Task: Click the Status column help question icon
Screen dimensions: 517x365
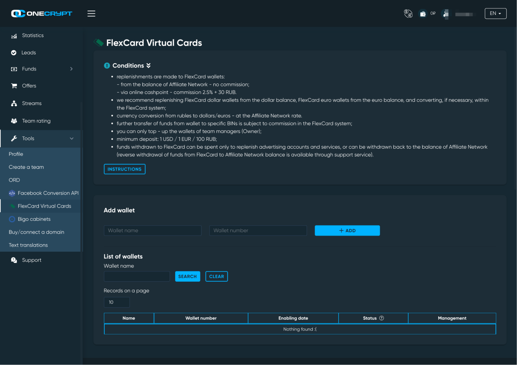Action: pos(381,318)
